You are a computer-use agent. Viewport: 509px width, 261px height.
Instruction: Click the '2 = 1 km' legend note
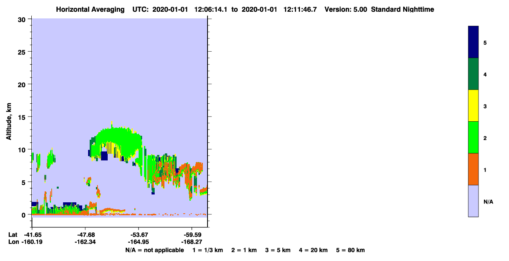point(244,250)
